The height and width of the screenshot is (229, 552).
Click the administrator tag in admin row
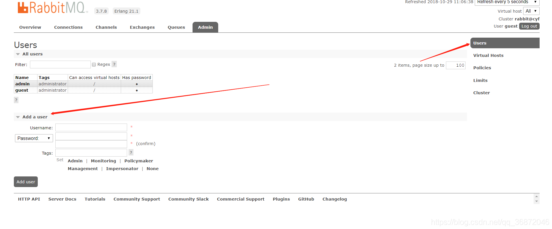(x=52, y=84)
